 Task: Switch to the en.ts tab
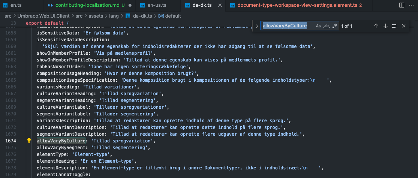pyautogui.click(x=15, y=5)
